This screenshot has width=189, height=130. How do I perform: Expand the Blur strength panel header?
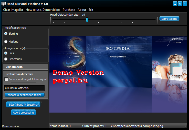(25, 67)
